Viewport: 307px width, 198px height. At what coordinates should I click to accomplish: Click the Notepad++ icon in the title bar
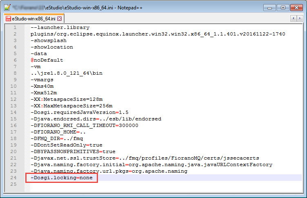[x=6, y=7]
